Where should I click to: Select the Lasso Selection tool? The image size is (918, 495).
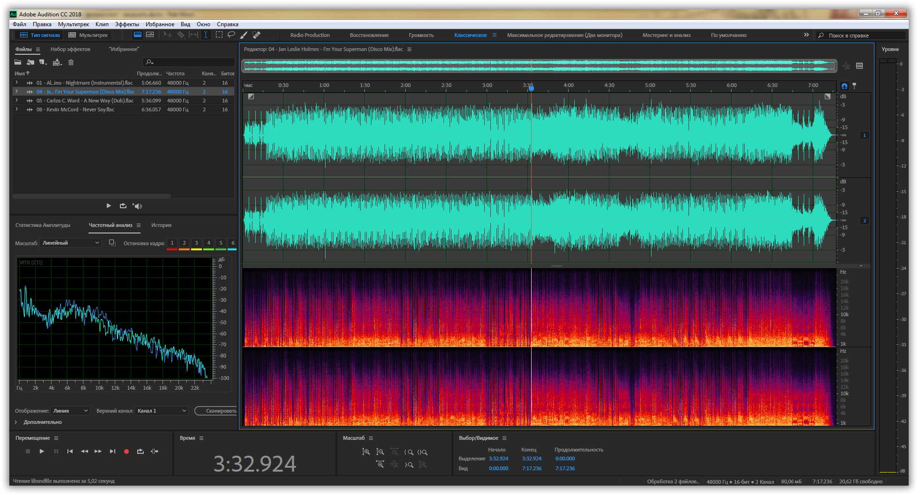coord(231,35)
